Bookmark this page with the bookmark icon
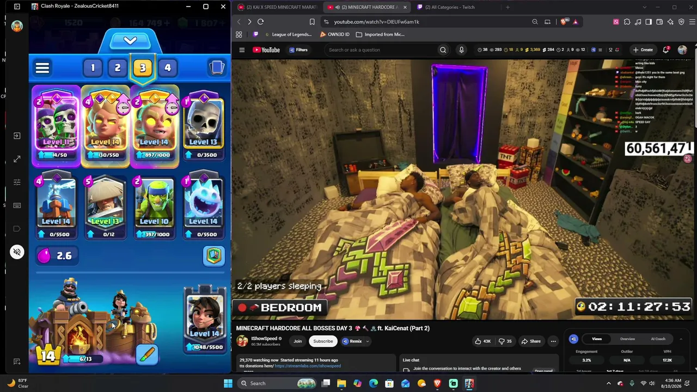The width and height of the screenshot is (697, 392). (x=312, y=22)
